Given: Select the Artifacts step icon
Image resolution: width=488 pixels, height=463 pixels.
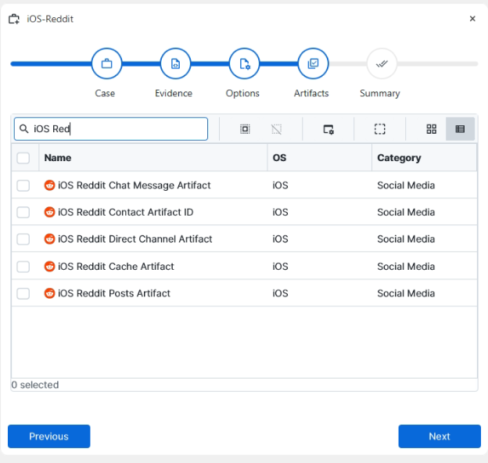Looking at the screenshot, I should click(x=313, y=64).
